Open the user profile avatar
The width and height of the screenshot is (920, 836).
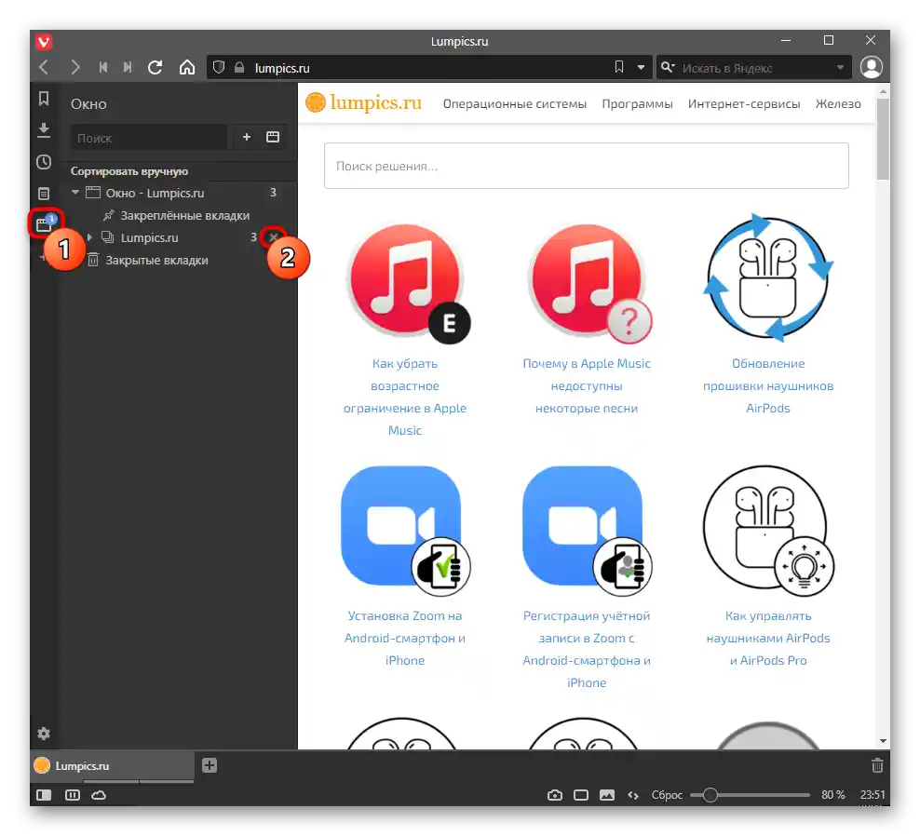(x=872, y=67)
